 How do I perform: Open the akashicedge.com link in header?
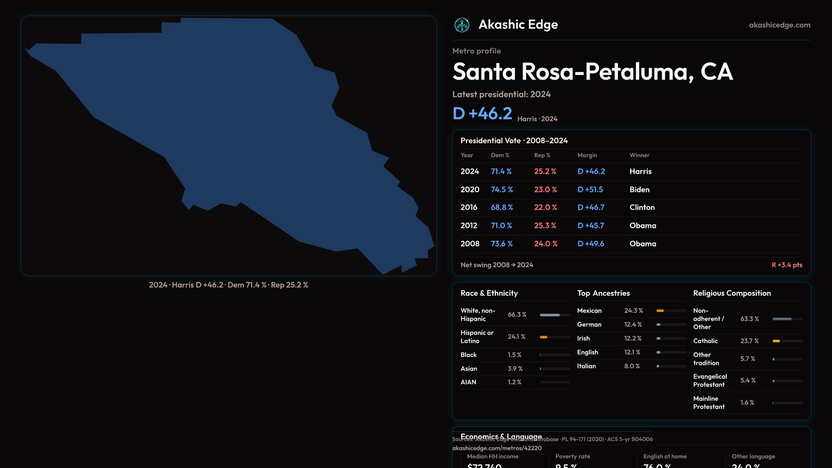coord(779,25)
